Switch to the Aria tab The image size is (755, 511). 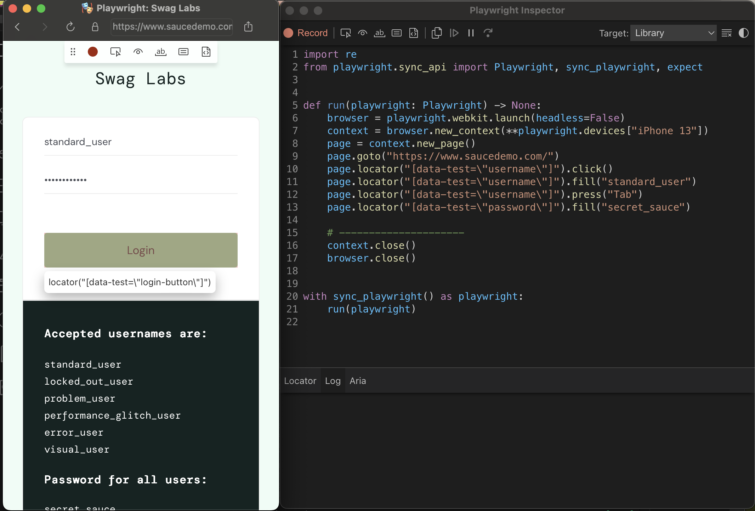[x=358, y=381]
